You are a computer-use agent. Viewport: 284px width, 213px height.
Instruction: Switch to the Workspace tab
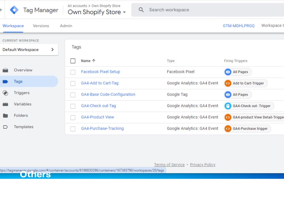13,26
